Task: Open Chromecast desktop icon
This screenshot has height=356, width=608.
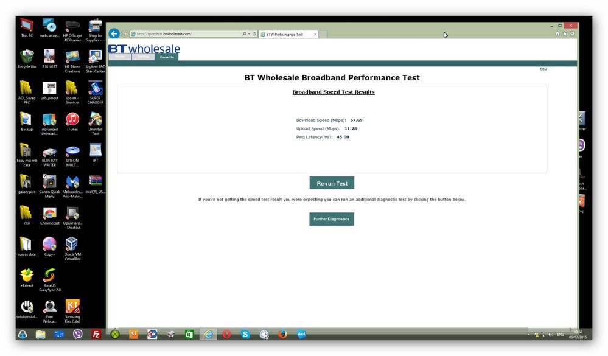Action: 50,215
